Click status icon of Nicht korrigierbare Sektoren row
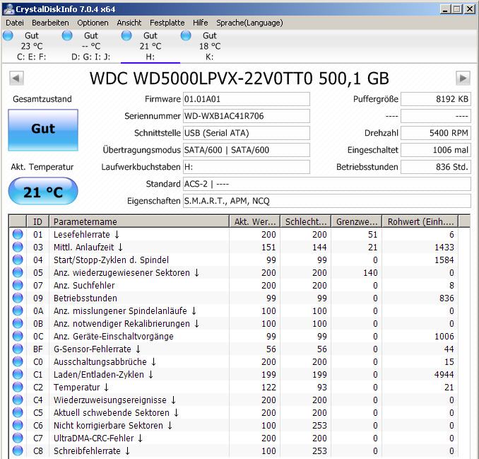 pos(18,425)
